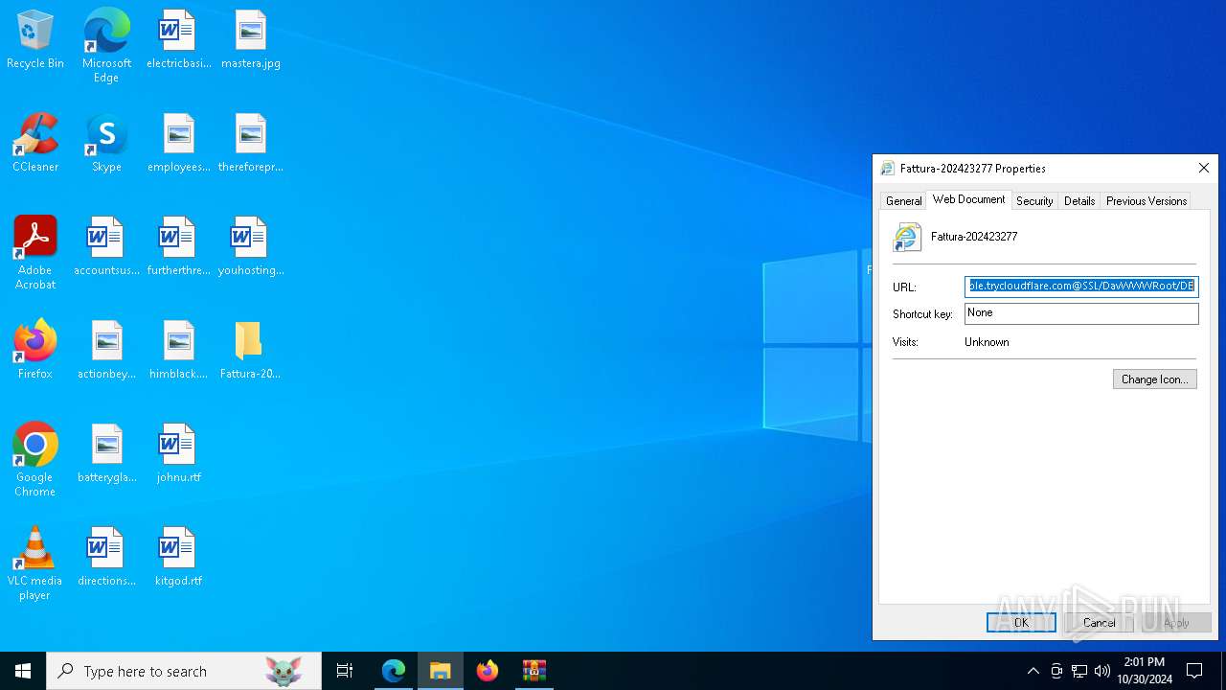Open Skype desktop shortcut
The height and width of the screenshot is (690, 1226).
(106, 143)
